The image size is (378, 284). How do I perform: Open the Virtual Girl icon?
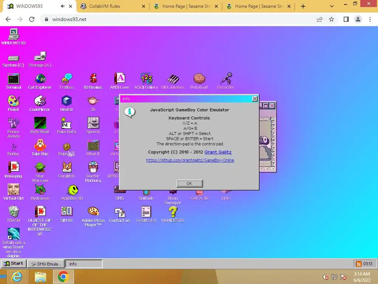pos(13,192)
